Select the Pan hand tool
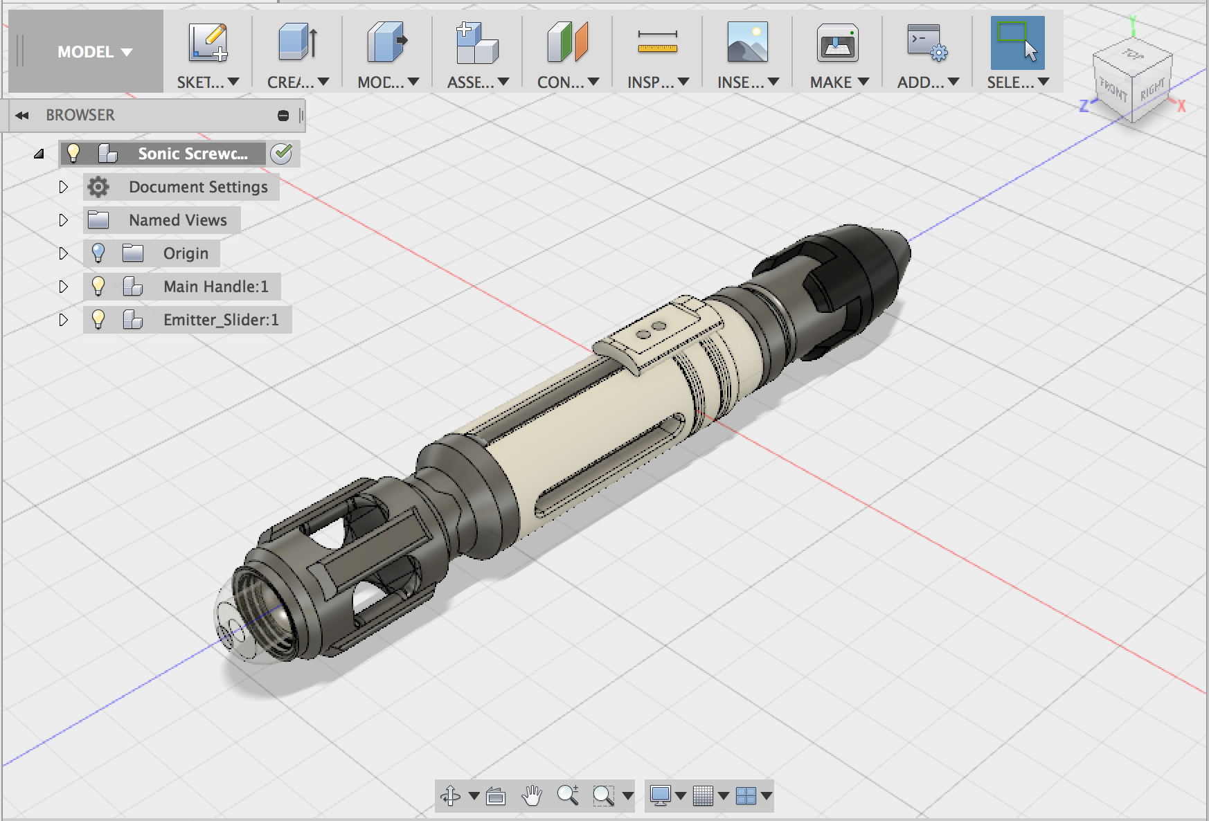Screen dimensions: 1209x821 (531, 796)
